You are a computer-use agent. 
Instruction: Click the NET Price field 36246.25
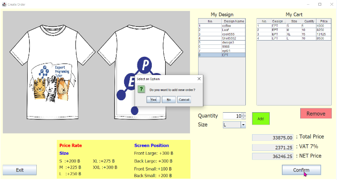(273, 156)
